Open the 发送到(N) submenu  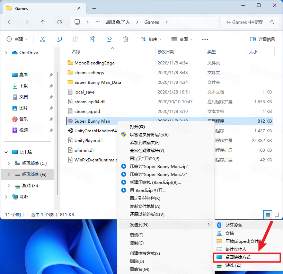(166, 225)
